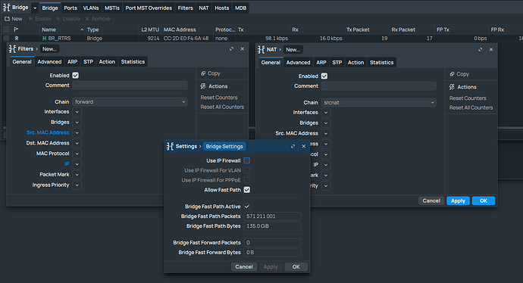Expand Dst. MAC Address in Filters window
Image resolution: width=523 pixels, height=283 pixels.
click(77, 143)
